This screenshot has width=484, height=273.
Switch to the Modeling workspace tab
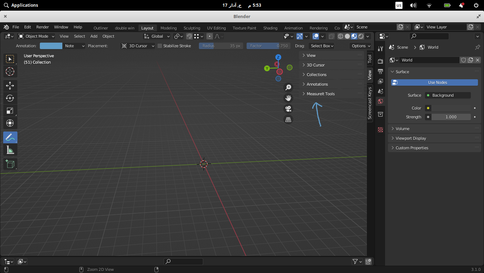coord(169,28)
